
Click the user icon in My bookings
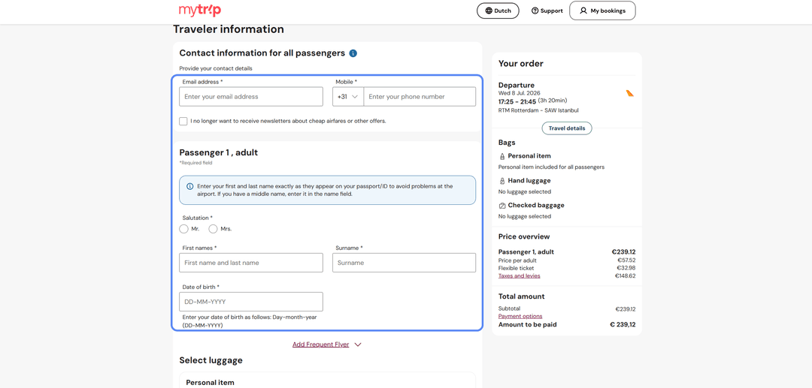pos(583,11)
